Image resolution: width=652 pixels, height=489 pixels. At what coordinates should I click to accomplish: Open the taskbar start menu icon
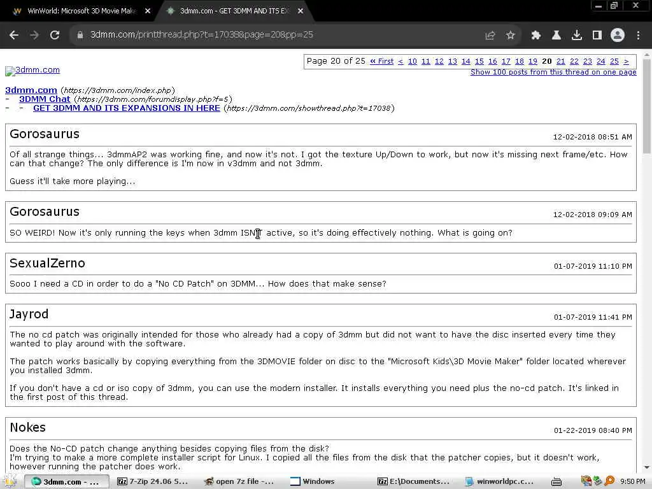coord(10,481)
